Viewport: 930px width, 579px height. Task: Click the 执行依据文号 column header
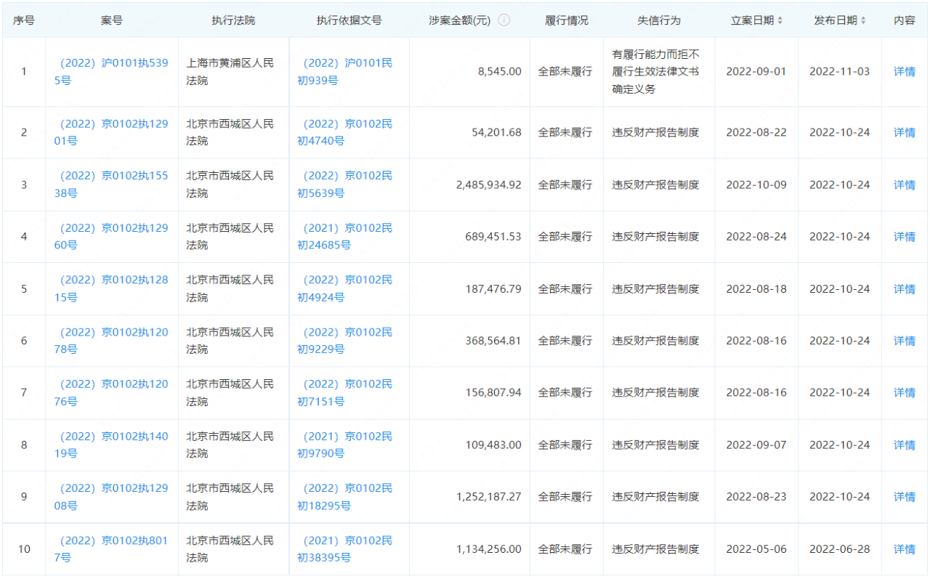coord(349,20)
